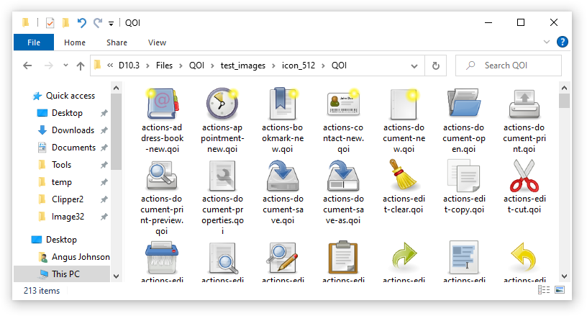Select the actions-bookmark-new.qoi icon
Image resolution: width=587 pixels, height=316 pixels.
[x=283, y=104]
